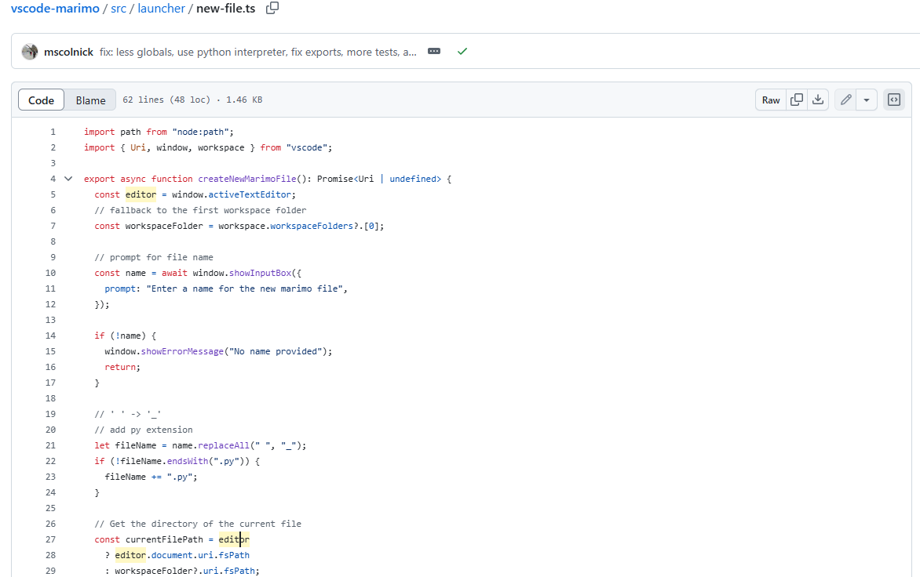Switch to the Blame tab
The width and height of the screenshot is (920, 577).
pos(90,100)
